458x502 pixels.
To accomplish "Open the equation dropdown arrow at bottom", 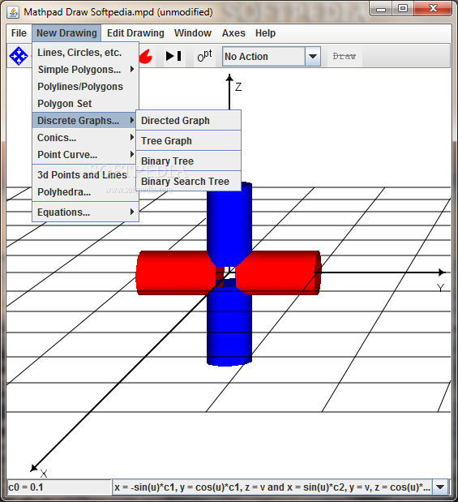I will pos(441,487).
